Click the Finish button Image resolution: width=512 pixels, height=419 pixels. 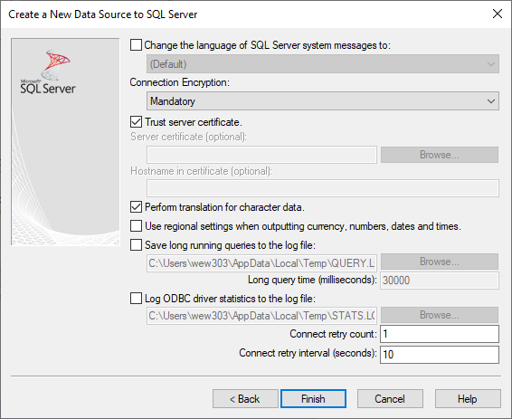[x=313, y=399]
